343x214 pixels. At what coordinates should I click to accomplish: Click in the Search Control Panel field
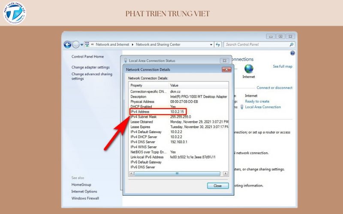(256, 45)
